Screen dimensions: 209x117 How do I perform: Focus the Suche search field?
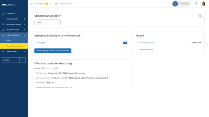coord(11,60)
